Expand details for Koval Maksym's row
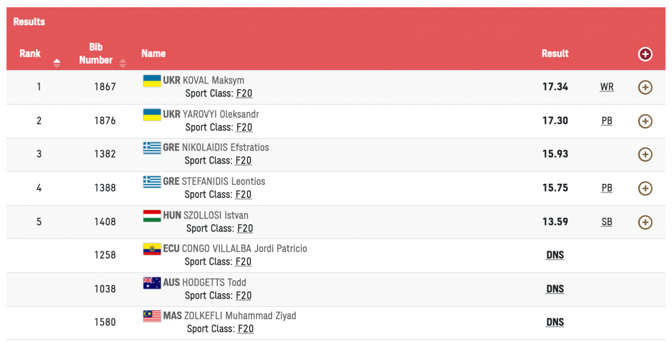The height and width of the screenshot is (343, 672). pos(645,87)
